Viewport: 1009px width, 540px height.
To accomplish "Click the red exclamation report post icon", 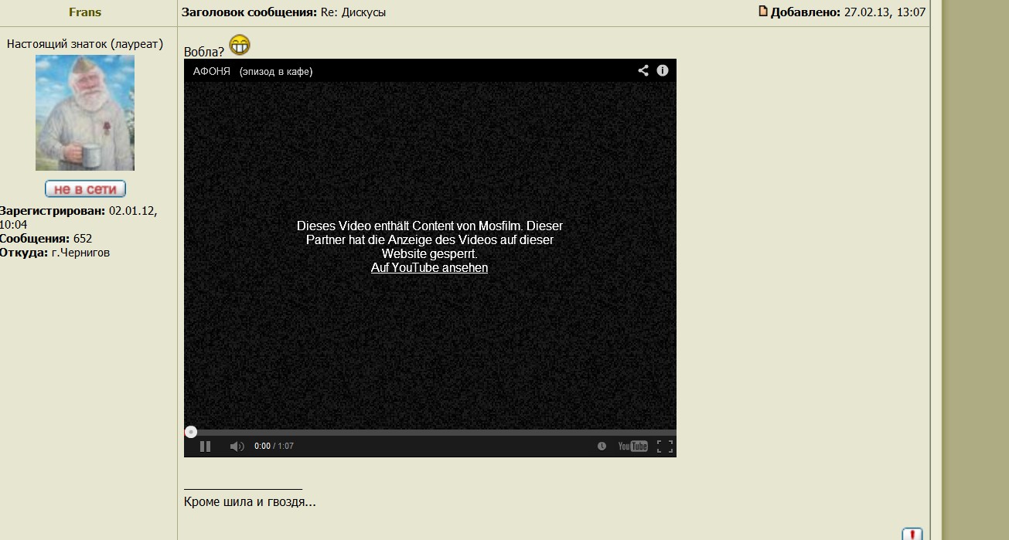I will click(912, 534).
